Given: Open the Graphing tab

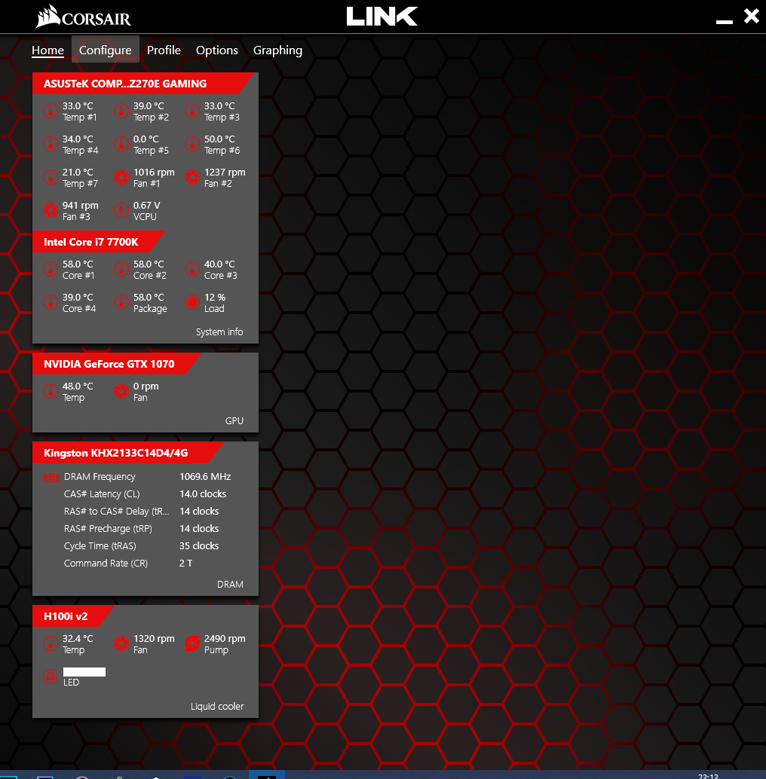Looking at the screenshot, I should (278, 50).
